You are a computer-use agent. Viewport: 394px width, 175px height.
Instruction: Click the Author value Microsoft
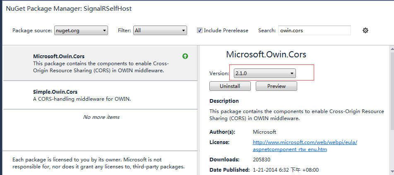tap(264, 132)
